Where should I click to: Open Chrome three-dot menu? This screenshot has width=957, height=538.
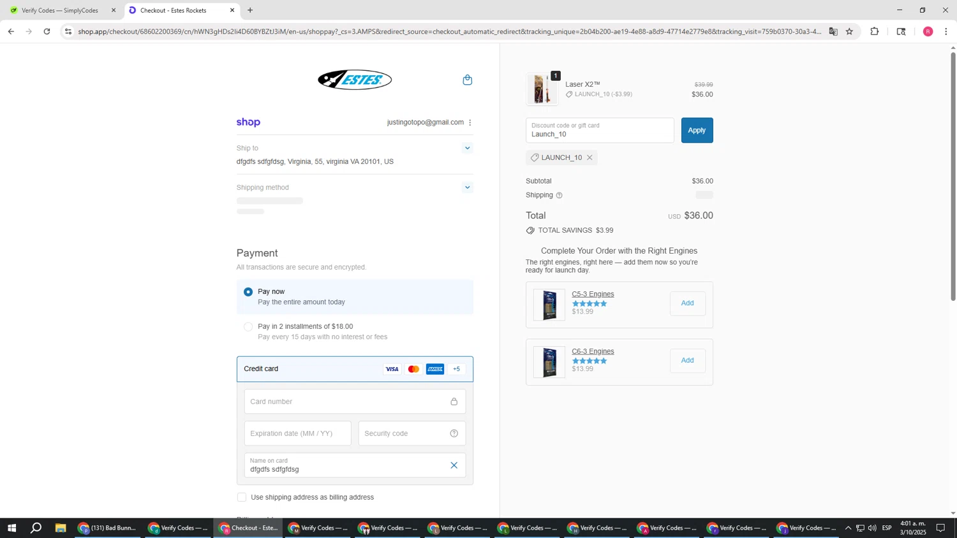point(946,31)
